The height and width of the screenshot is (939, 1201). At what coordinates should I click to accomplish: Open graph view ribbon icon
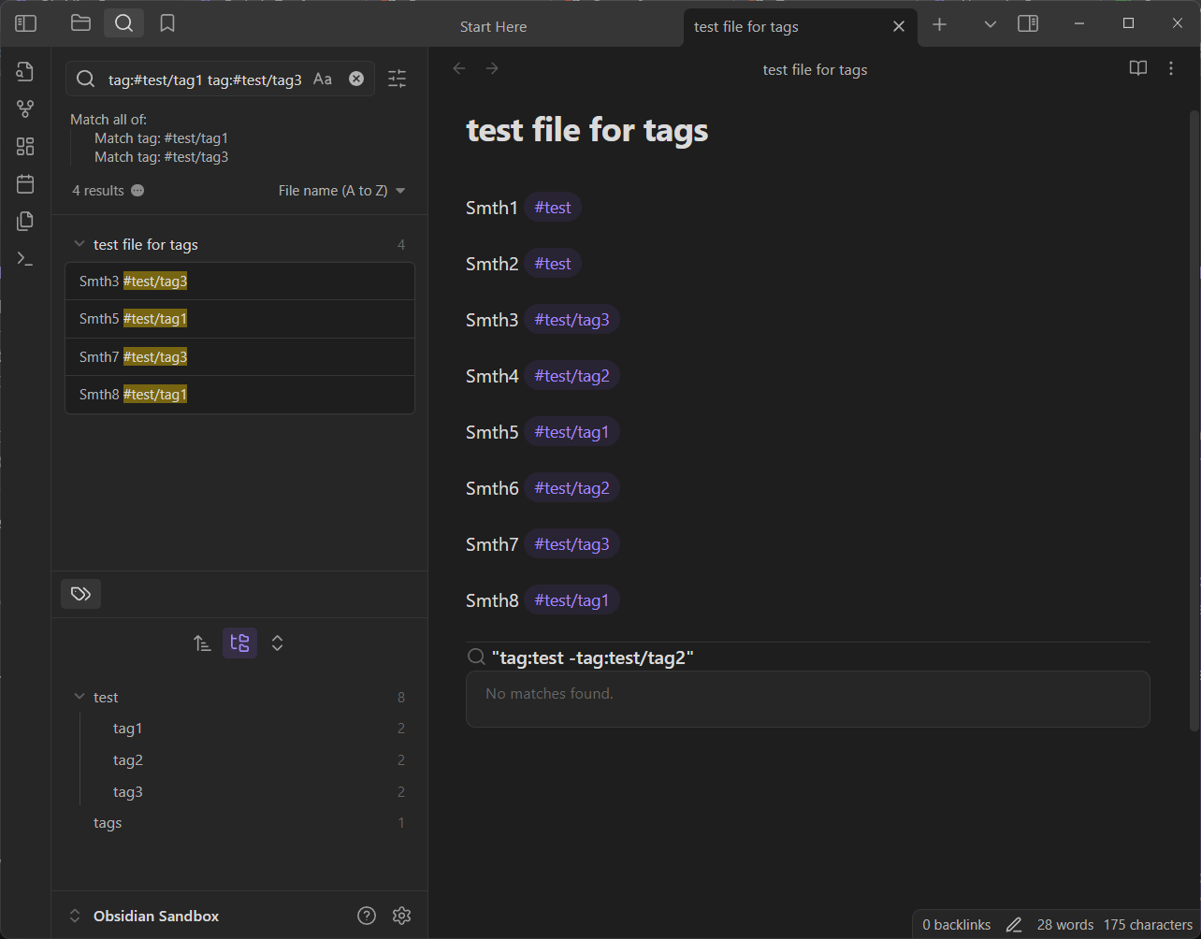click(x=25, y=109)
